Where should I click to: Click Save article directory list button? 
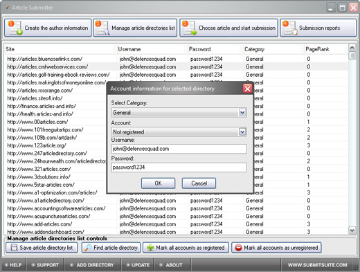(42, 248)
